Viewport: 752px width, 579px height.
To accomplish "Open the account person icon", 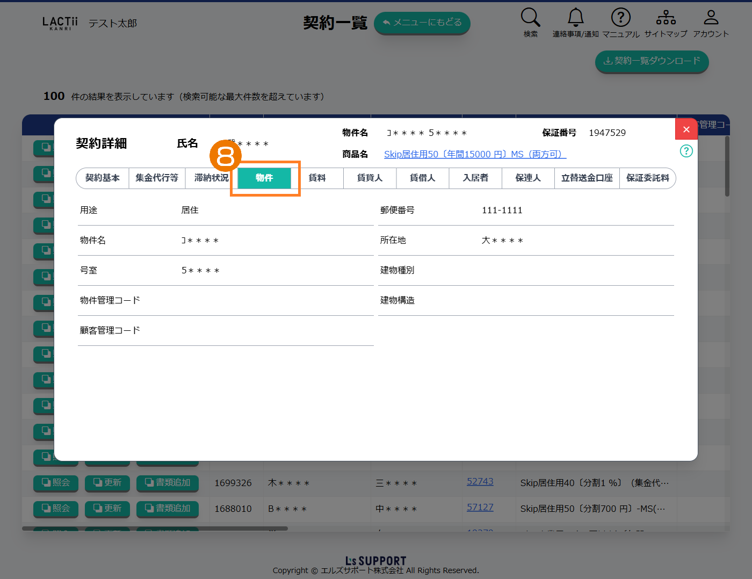I will [711, 18].
